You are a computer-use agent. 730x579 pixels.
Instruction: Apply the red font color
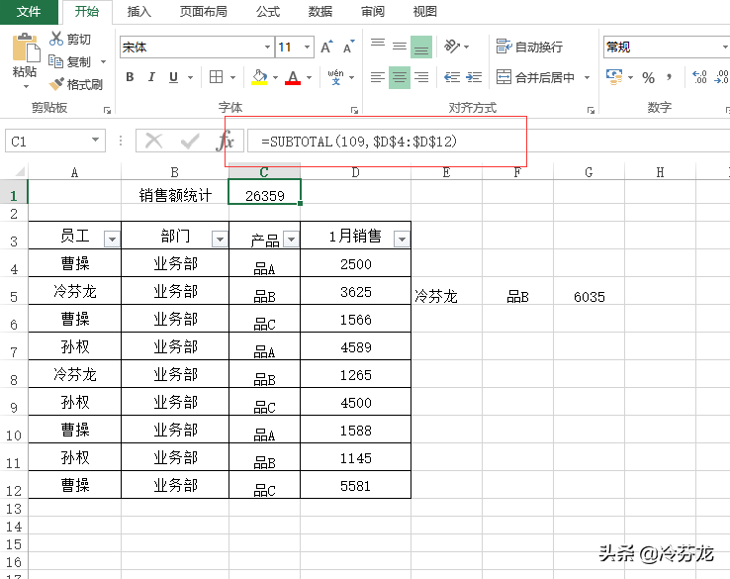293,77
